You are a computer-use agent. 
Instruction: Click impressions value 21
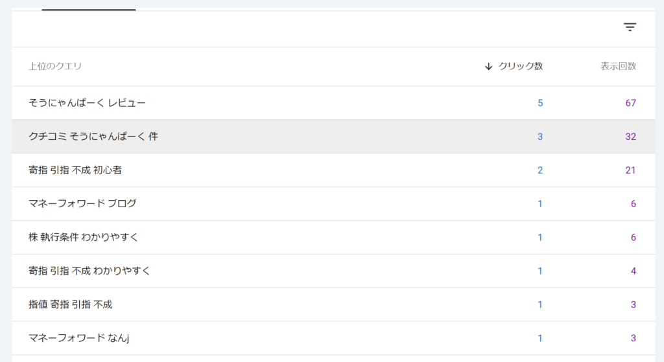(x=630, y=170)
